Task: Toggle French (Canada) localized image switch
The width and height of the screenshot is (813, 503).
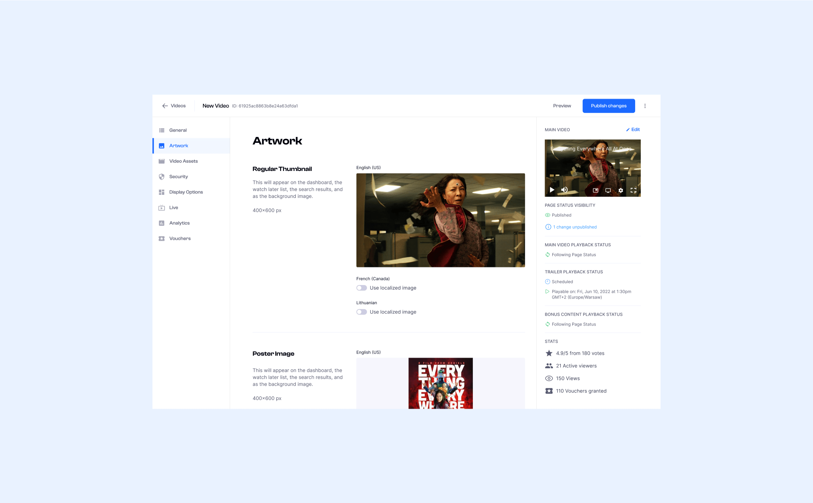Action: pos(361,288)
